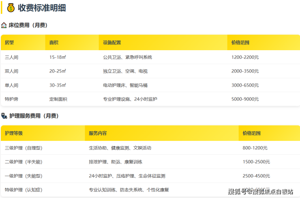Select 特级护理（认知症）row label
This screenshot has height=198, width=300.
point(24,190)
